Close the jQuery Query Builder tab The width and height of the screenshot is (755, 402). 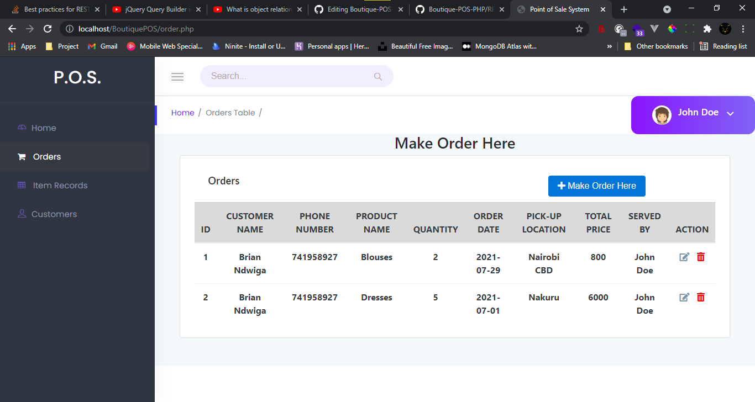199,9
